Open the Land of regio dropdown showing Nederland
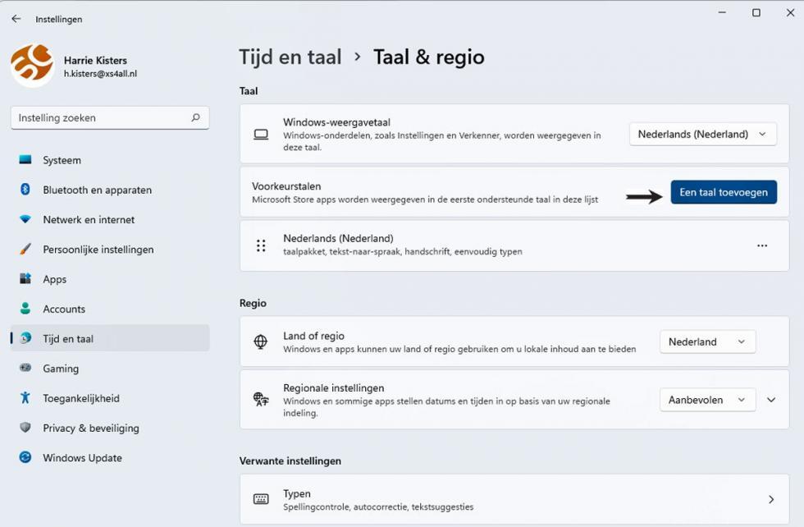This screenshot has height=527, width=804. [x=707, y=341]
